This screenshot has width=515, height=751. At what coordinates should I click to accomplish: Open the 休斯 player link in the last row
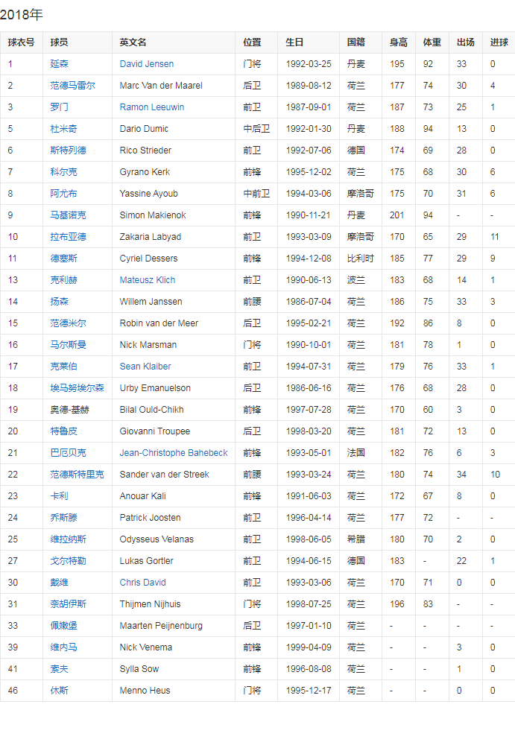click(x=59, y=691)
